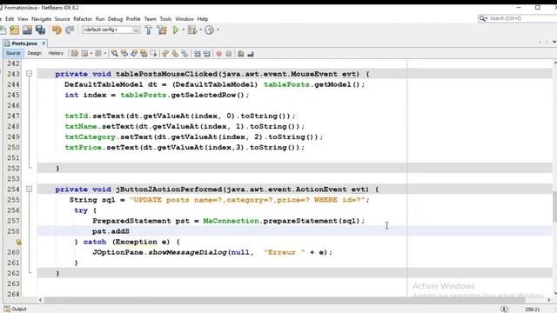
Task: Toggle Highlight Search in editor toolbar
Action: click(x=144, y=54)
